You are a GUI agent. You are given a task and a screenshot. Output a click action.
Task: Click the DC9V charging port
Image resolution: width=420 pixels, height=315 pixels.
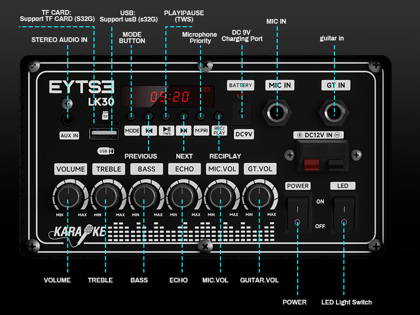click(x=242, y=112)
